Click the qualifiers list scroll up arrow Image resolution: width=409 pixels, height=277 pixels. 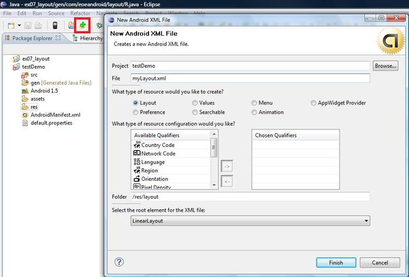pyautogui.click(x=214, y=134)
